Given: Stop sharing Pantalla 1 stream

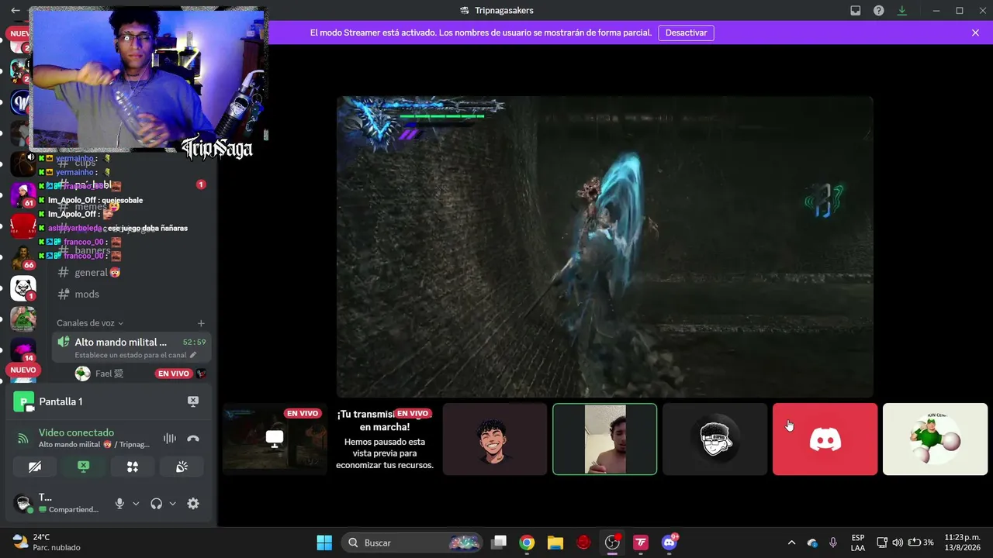Looking at the screenshot, I should point(193,401).
